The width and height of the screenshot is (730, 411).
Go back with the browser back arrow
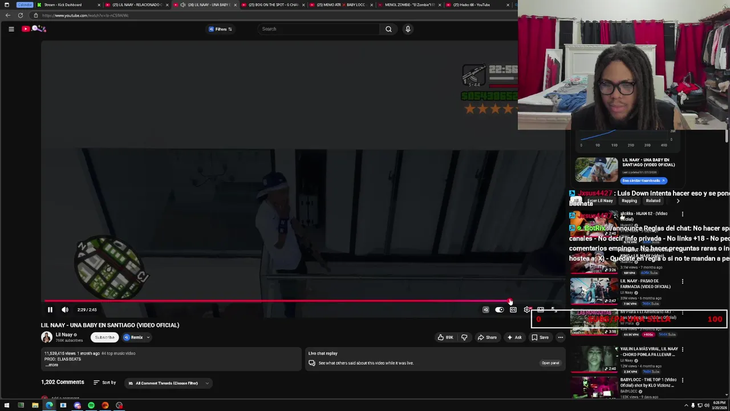8,15
